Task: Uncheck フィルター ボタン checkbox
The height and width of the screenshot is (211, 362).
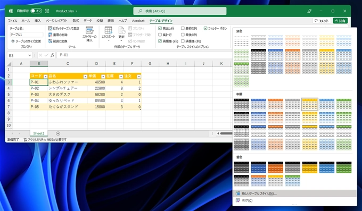Action: [205, 28]
